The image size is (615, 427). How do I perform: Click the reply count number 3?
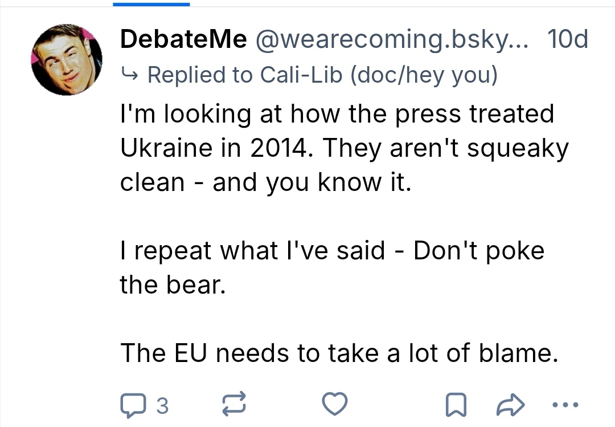click(x=162, y=405)
